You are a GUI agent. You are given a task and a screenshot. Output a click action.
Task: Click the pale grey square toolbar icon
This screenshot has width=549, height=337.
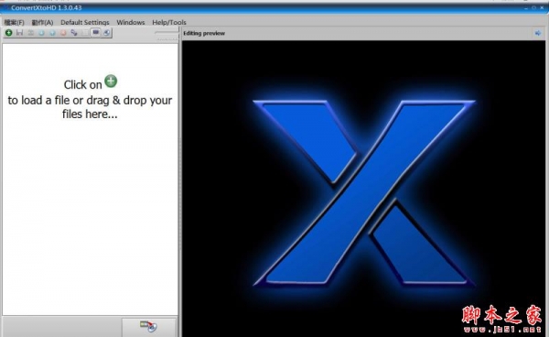pos(85,33)
